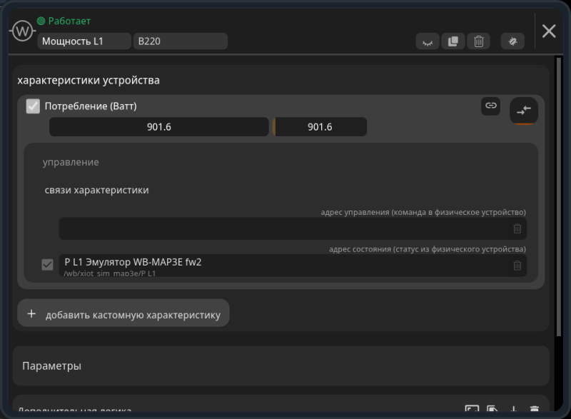Delete the device using header trash icon

pos(478,41)
